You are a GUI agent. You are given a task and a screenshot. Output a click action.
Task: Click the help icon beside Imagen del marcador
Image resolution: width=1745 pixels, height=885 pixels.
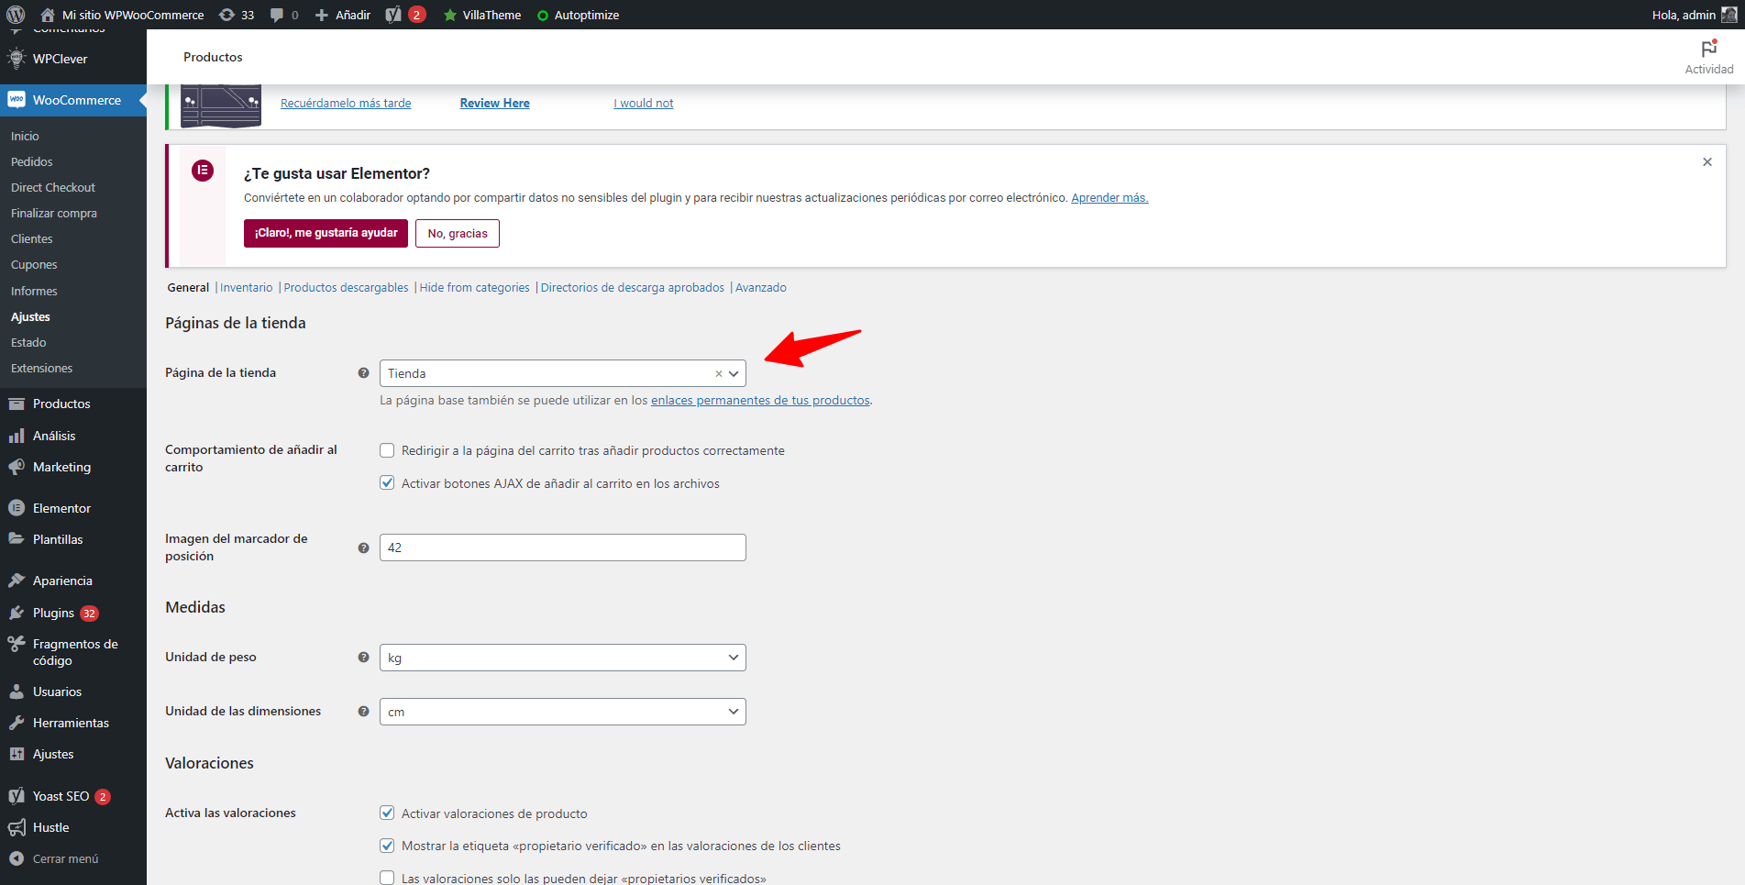tap(363, 548)
